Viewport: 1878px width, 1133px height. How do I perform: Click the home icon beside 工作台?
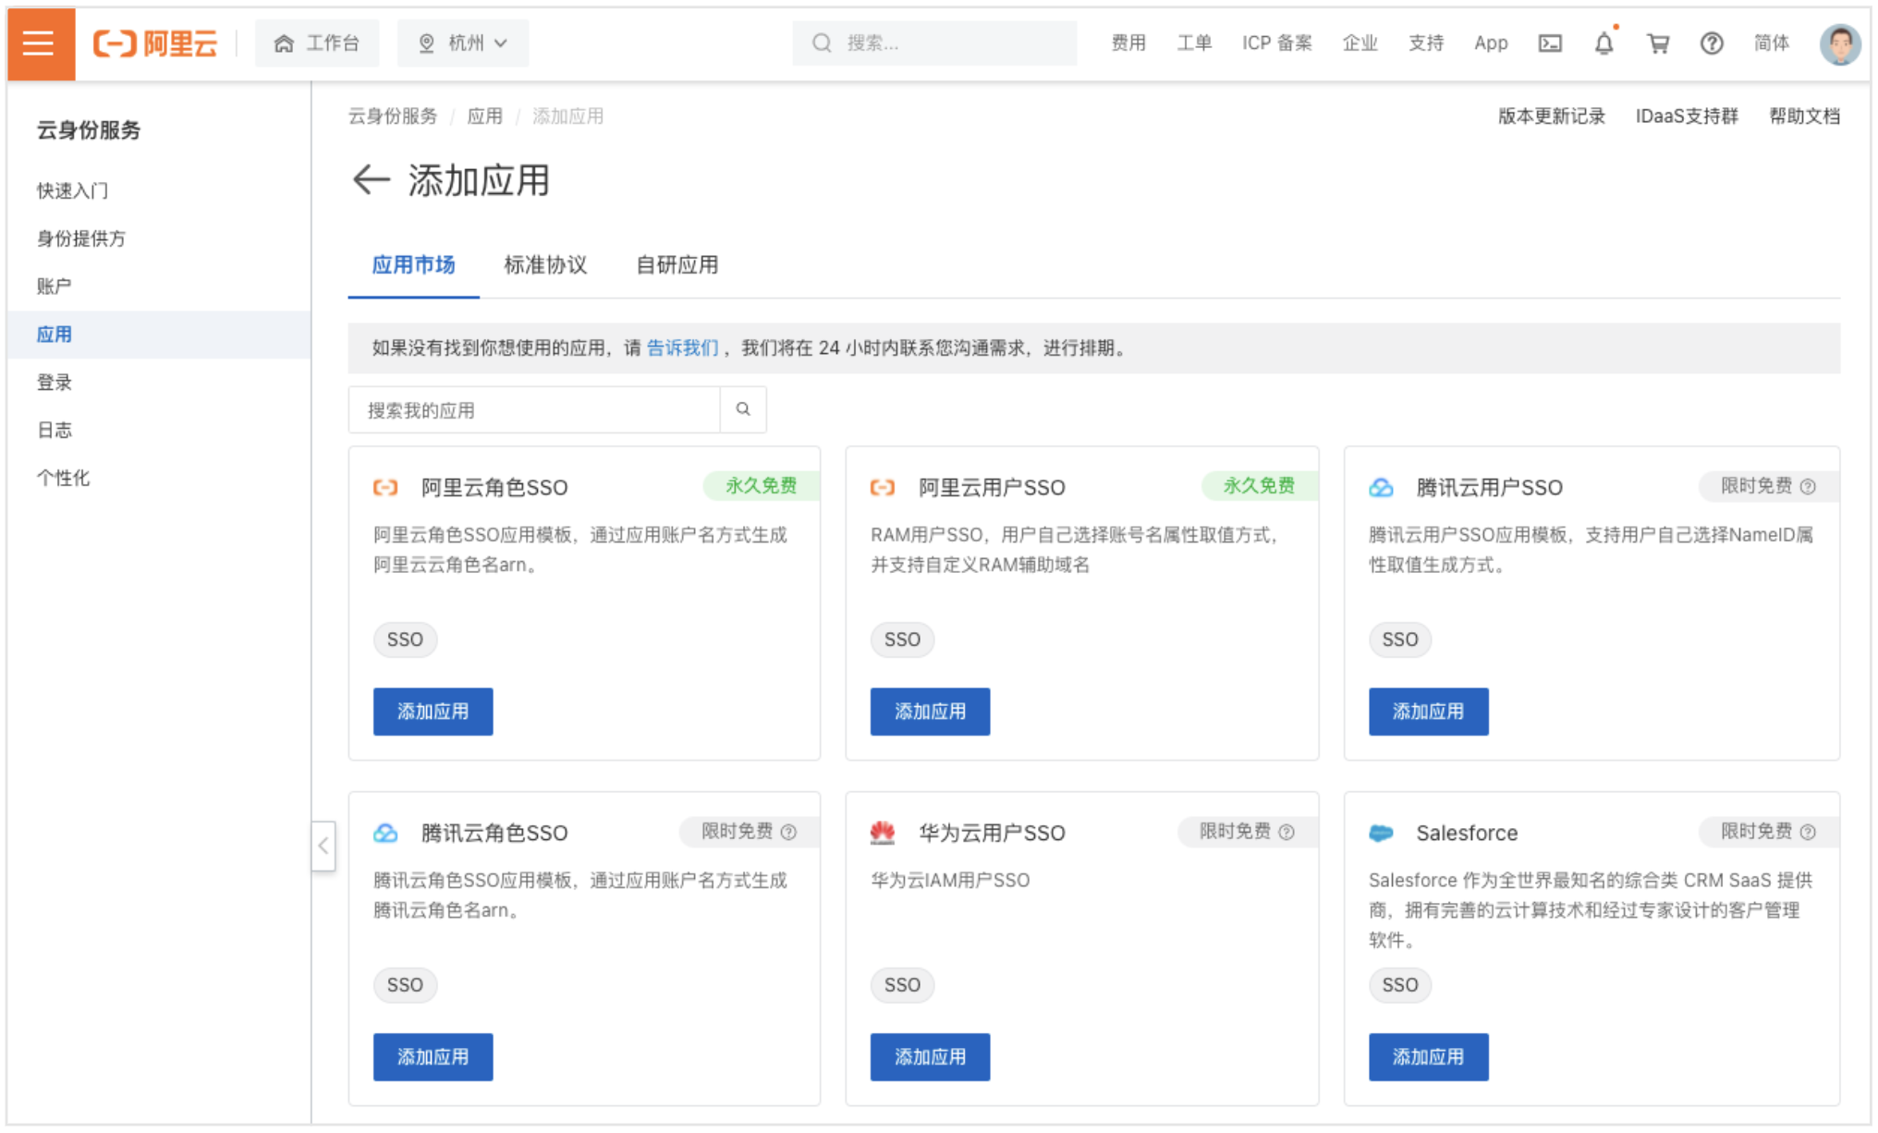click(x=284, y=43)
